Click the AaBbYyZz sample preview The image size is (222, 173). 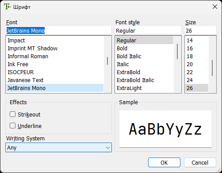(165, 129)
